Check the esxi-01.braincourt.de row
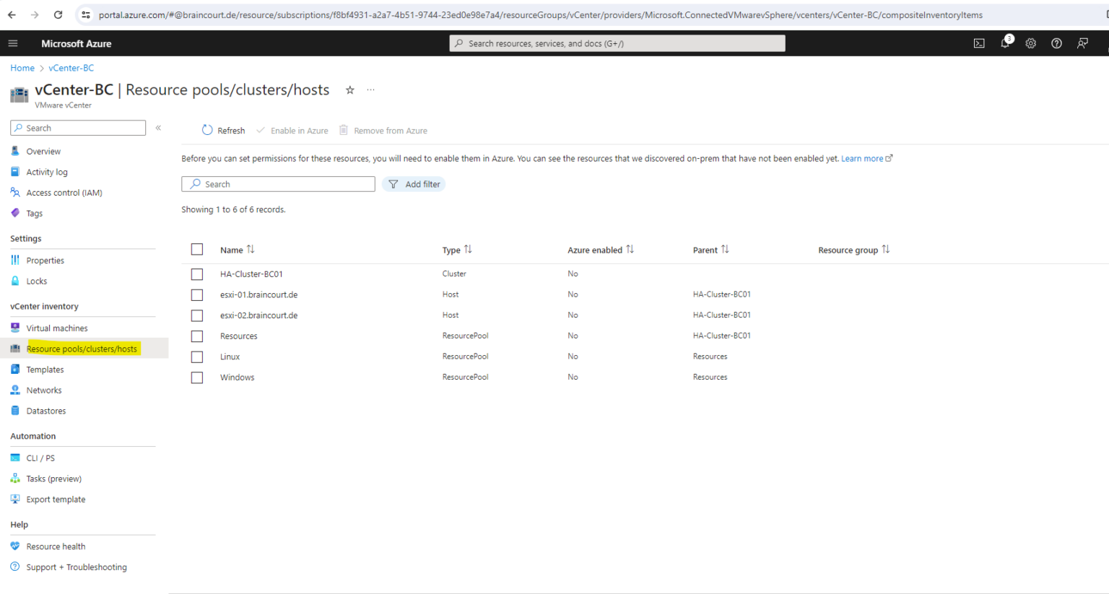1109x594 pixels. tap(197, 294)
